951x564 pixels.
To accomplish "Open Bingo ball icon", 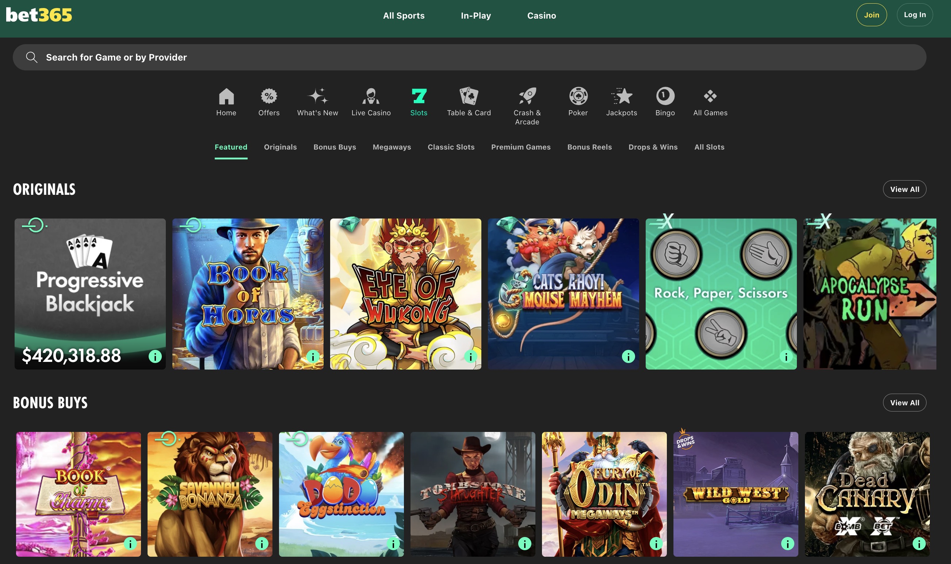I will tap(665, 96).
